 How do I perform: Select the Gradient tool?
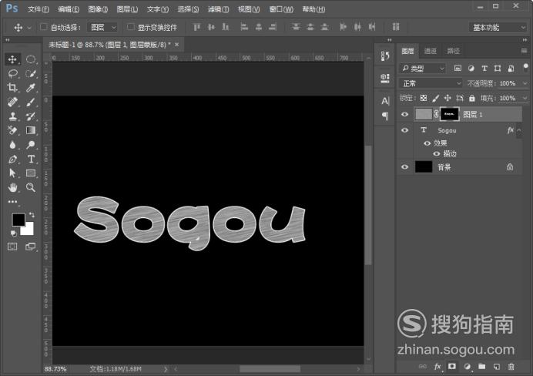31,130
